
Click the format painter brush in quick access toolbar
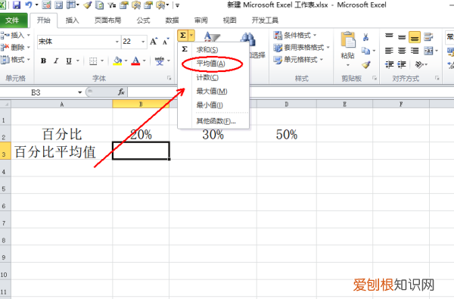pyautogui.click(x=87, y=5)
